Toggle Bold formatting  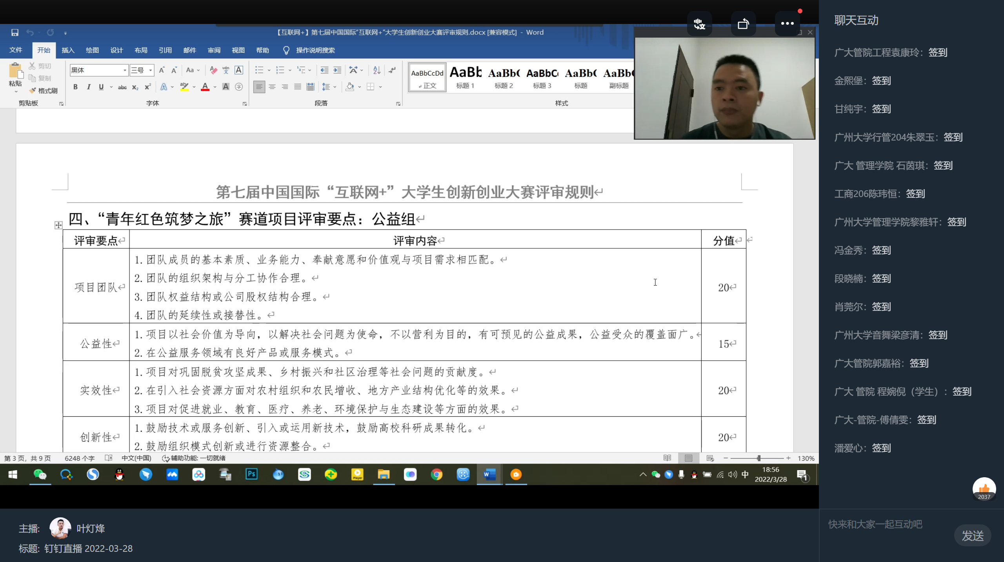tap(75, 87)
